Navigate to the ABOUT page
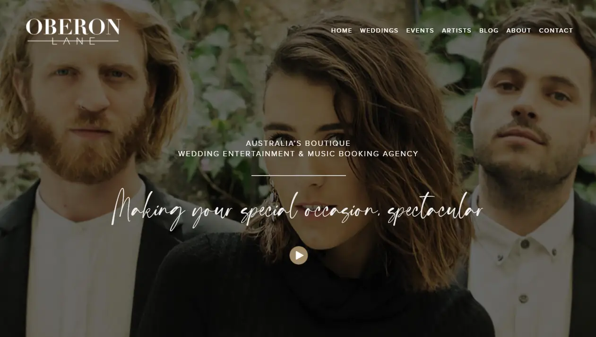596x337 pixels. click(519, 30)
